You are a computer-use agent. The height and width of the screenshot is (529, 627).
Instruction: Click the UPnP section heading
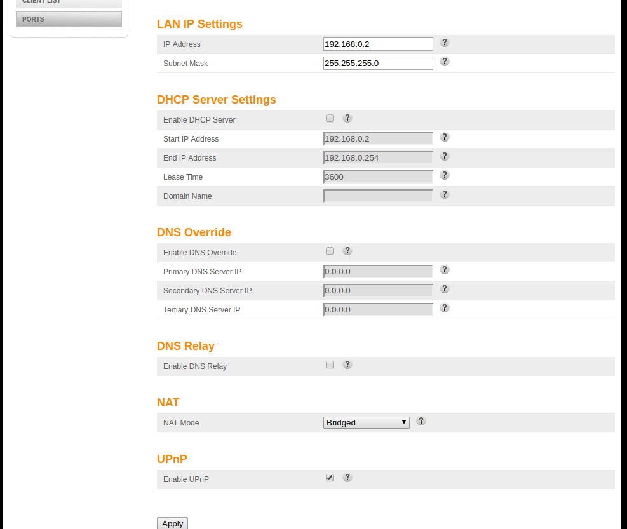[172, 459]
